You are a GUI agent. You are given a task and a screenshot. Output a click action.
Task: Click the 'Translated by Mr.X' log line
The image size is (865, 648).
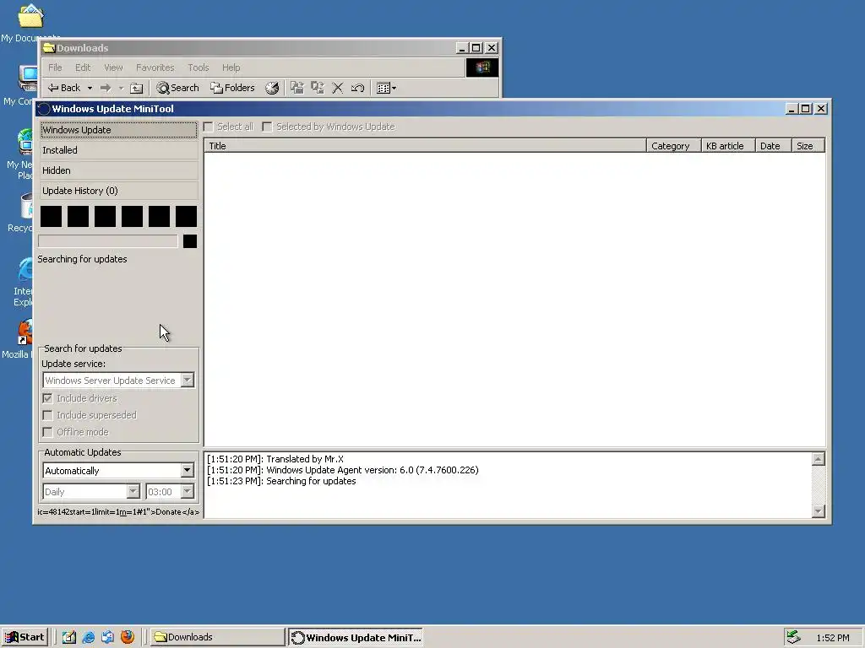tap(275, 459)
